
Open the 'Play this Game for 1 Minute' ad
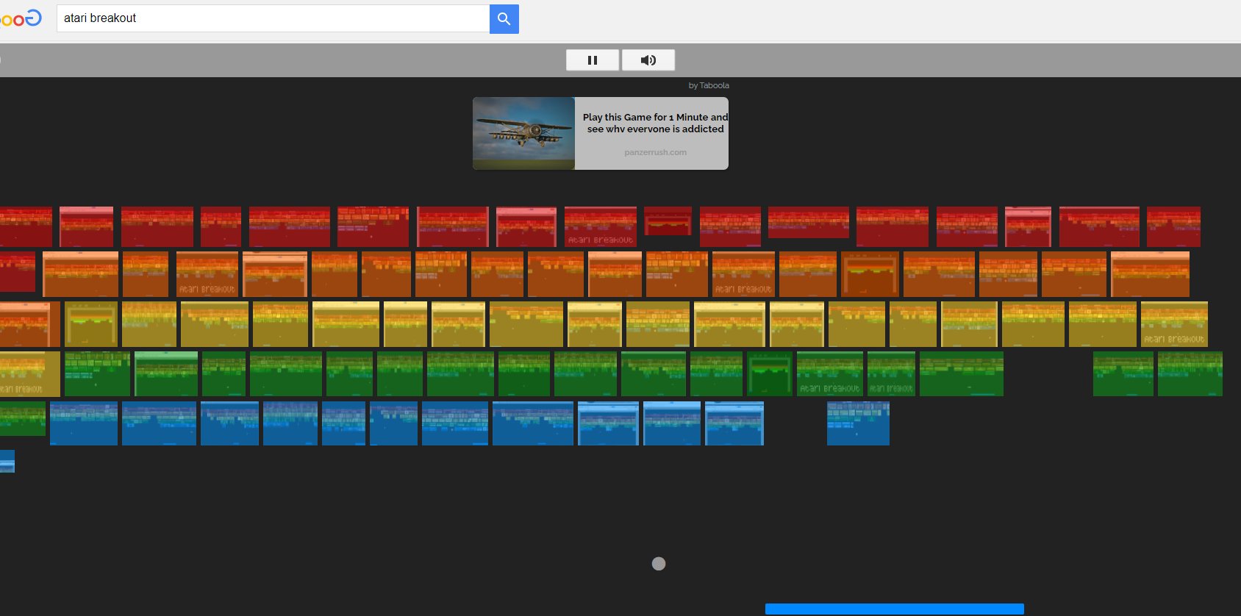pyautogui.click(x=655, y=123)
